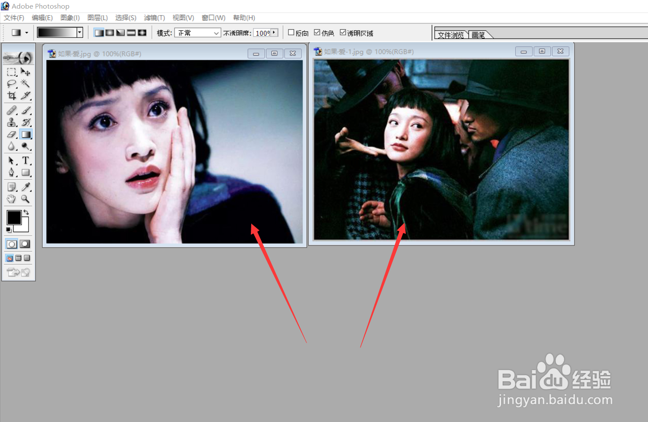Activate the 如果·爱-1.jpg window title bar

coord(442,51)
